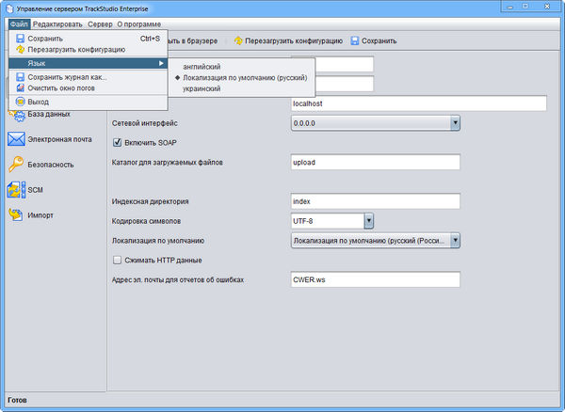Go to the Import section
The width and height of the screenshot is (565, 412).
[16, 214]
